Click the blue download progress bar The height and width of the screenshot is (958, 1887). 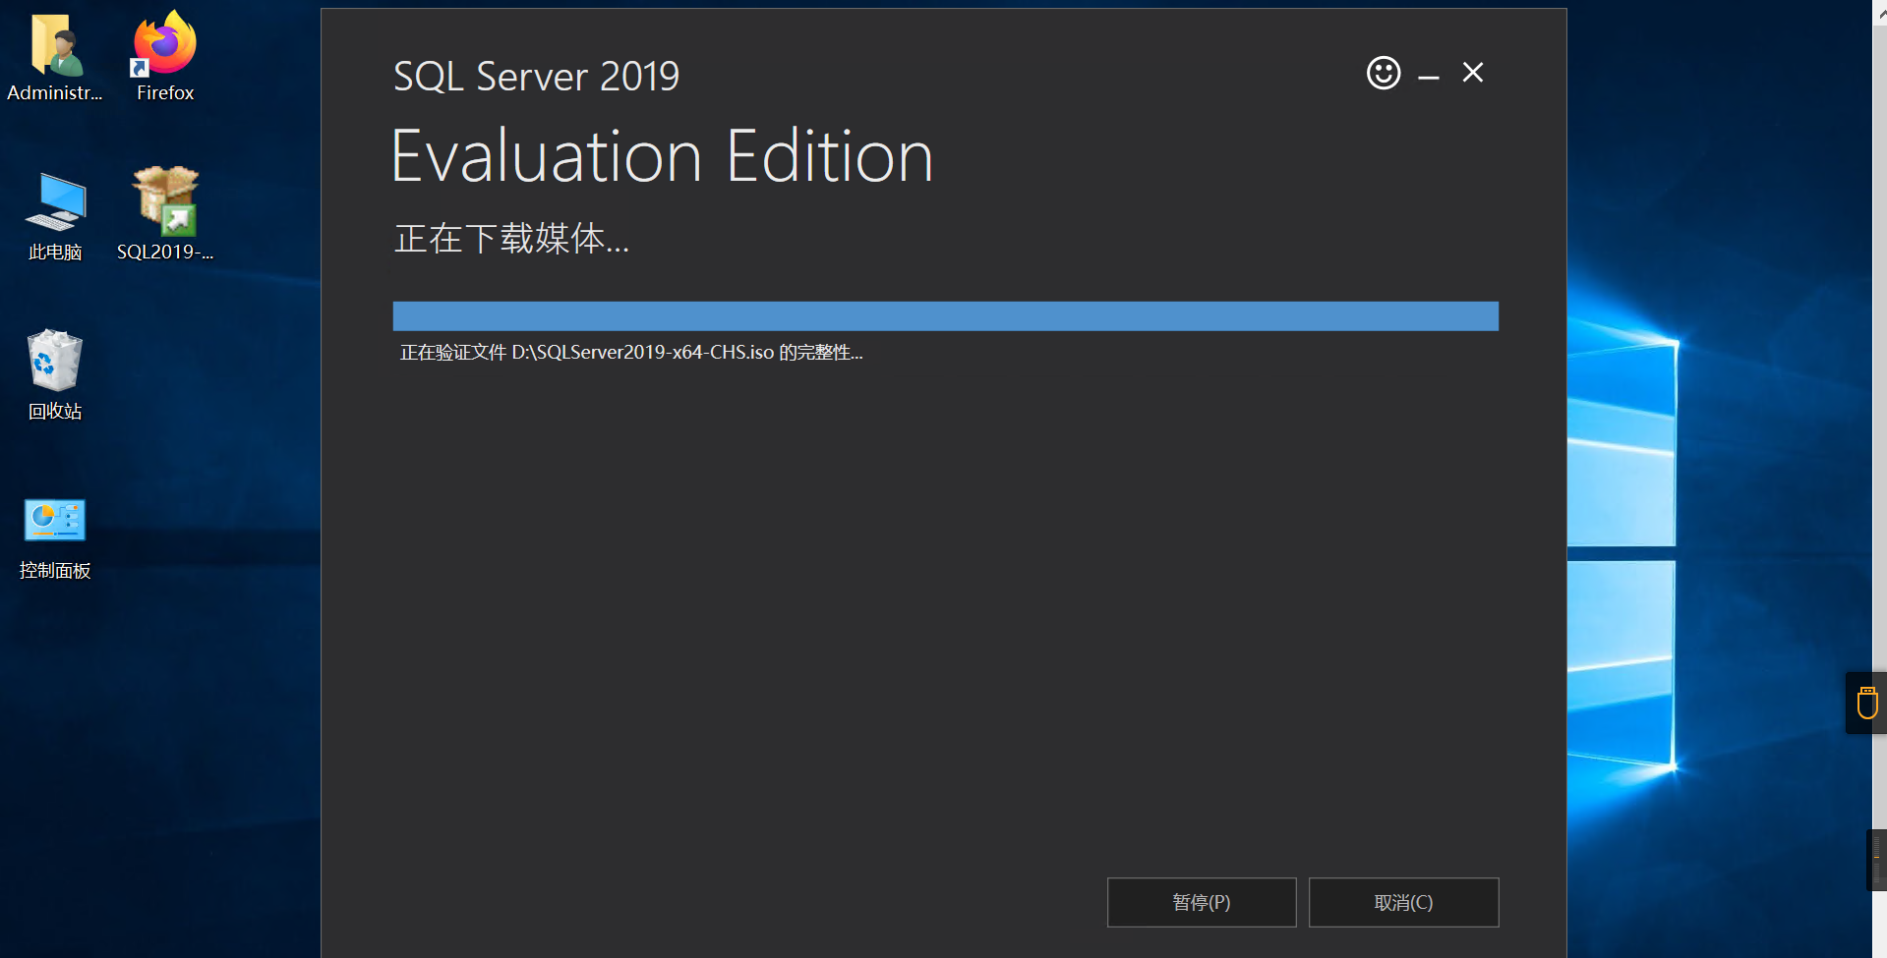pyautogui.click(x=945, y=316)
